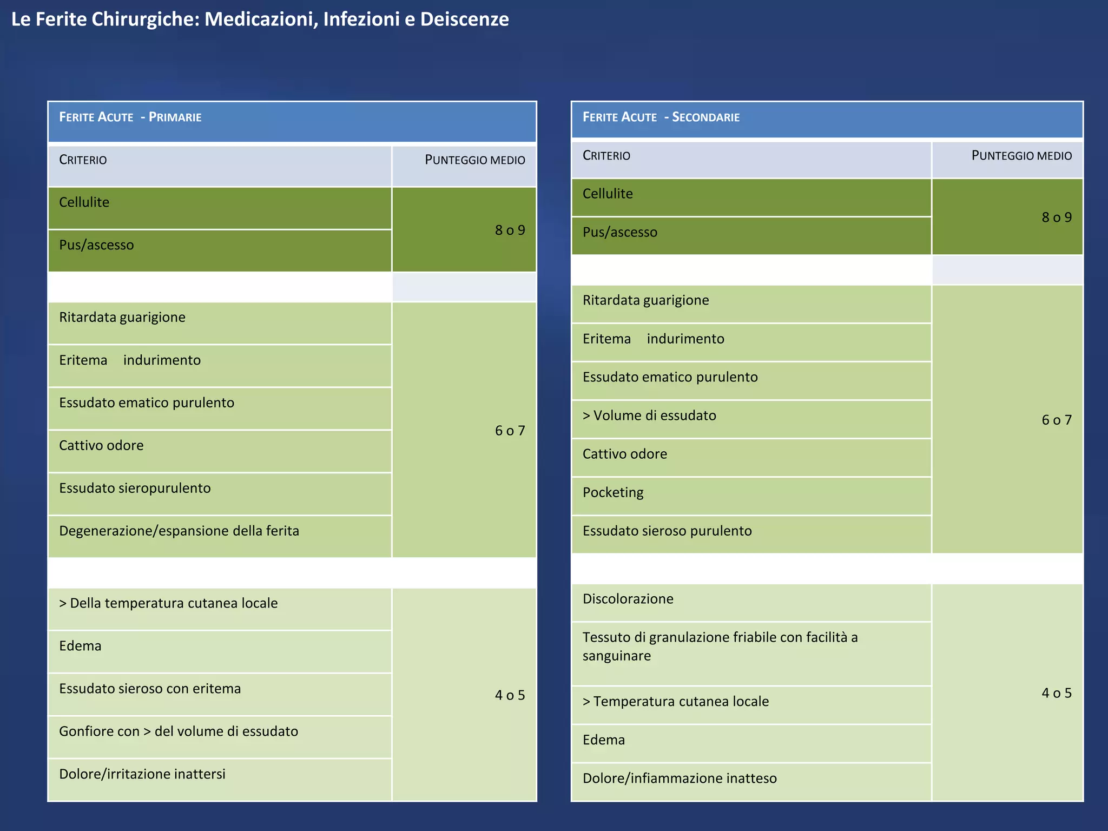Select 'Cattivo odore' in secondarie table
Image resolution: width=1108 pixels, height=831 pixels.
pos(751,458)
